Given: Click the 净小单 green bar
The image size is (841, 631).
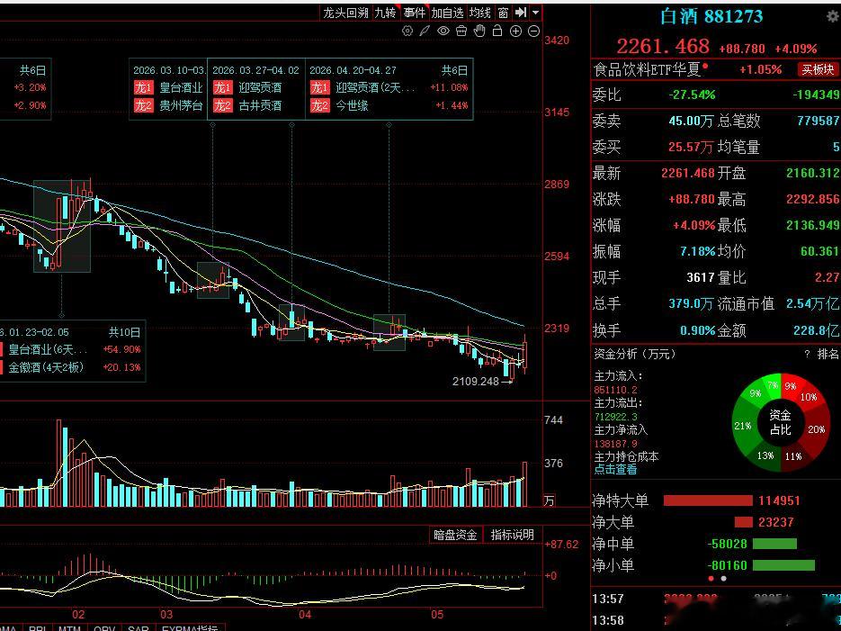Looking at the screenshot, I should (783, 565).
